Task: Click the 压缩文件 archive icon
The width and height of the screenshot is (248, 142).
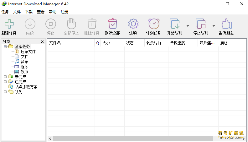Action: (x=17, y=52)
